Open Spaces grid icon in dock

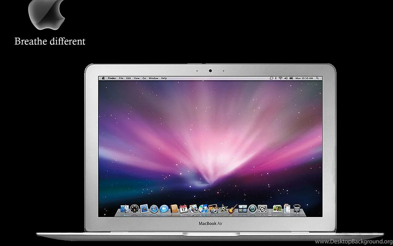[x=243, y=209]
